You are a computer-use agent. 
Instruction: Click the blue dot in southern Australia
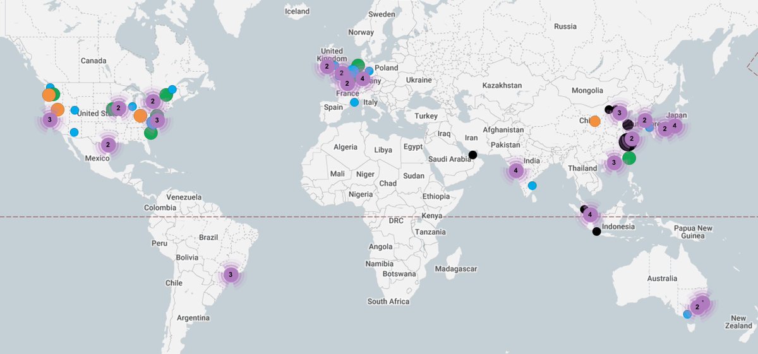coord(687,314)
